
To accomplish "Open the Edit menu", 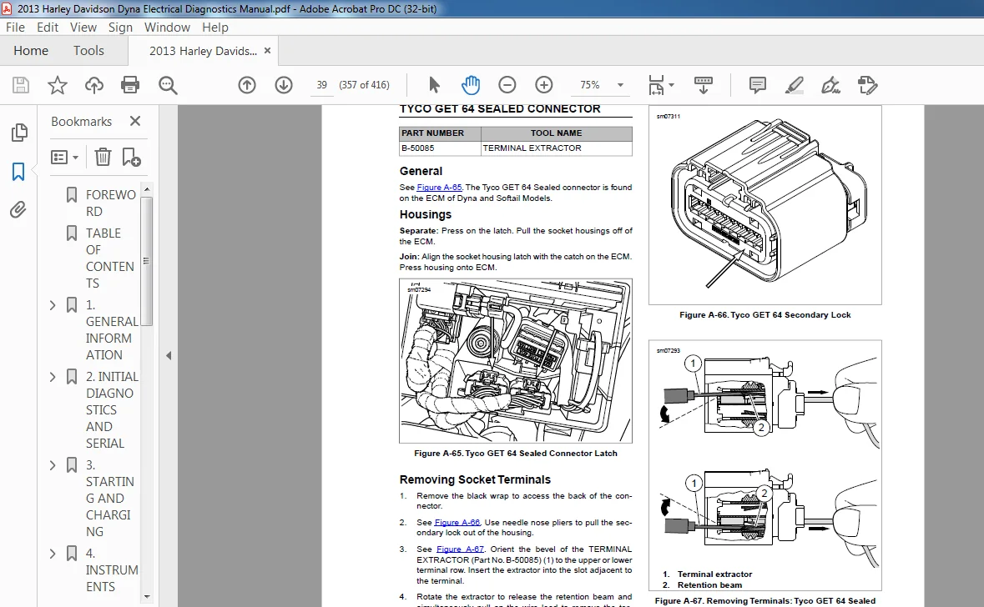I will click(47, 28).
